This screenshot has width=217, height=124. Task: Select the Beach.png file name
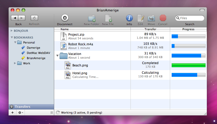(80, 65)
